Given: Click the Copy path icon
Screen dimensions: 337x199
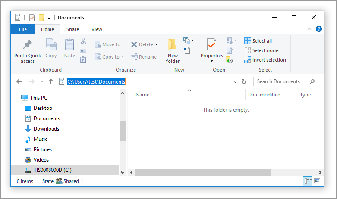Looking at the screenshot, I should [83, 51].
